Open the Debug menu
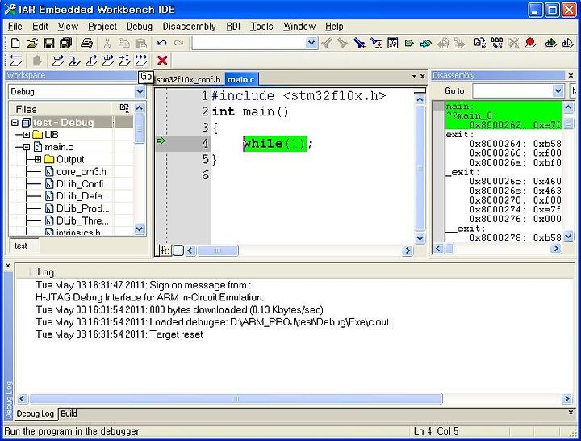 pyautogui.click(x=140, y=27)
